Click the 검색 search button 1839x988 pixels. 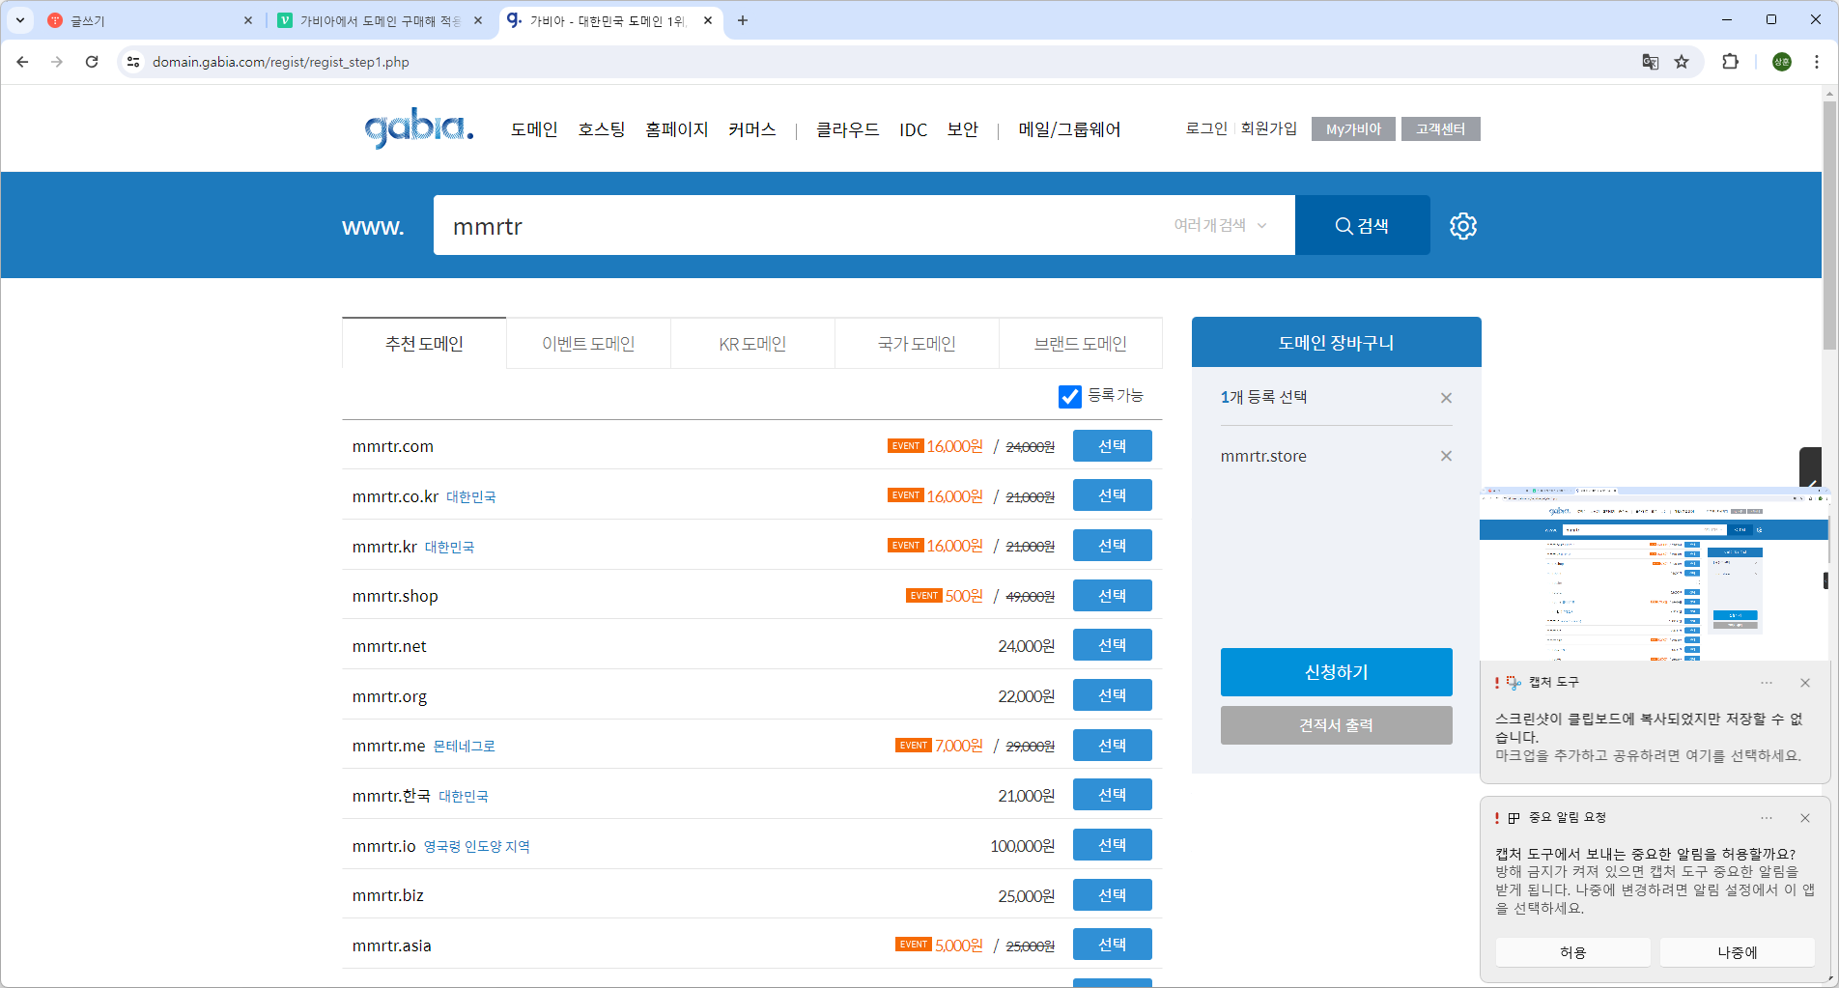[x=1362, y=225]
